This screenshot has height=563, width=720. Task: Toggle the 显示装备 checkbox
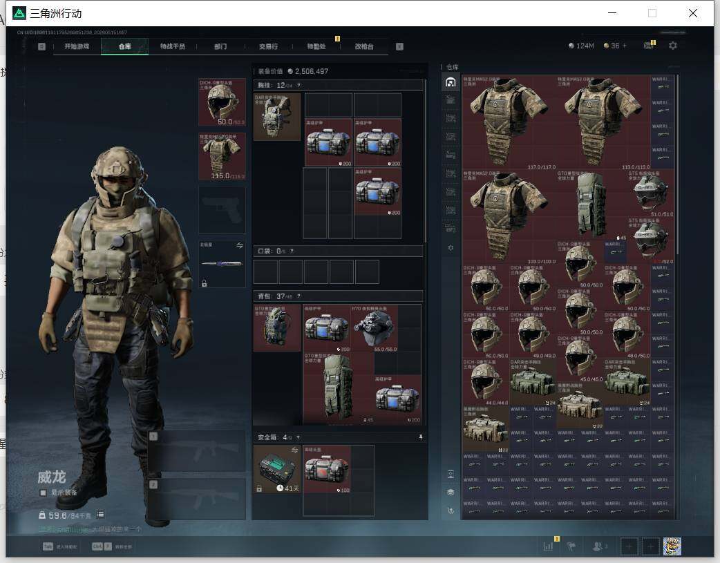click(43, 493)
